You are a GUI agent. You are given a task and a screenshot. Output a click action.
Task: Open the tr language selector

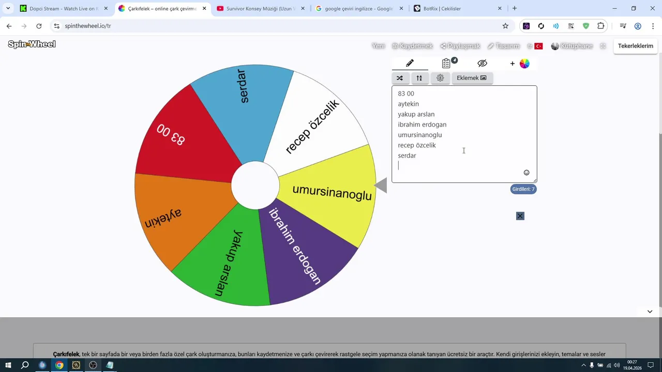[535, 46]
